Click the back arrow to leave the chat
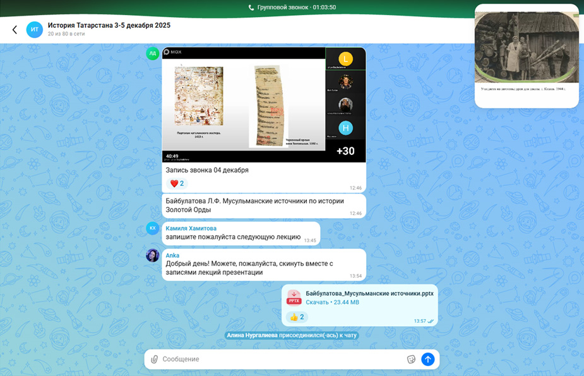The image size is (584, 376). point(14,29)
